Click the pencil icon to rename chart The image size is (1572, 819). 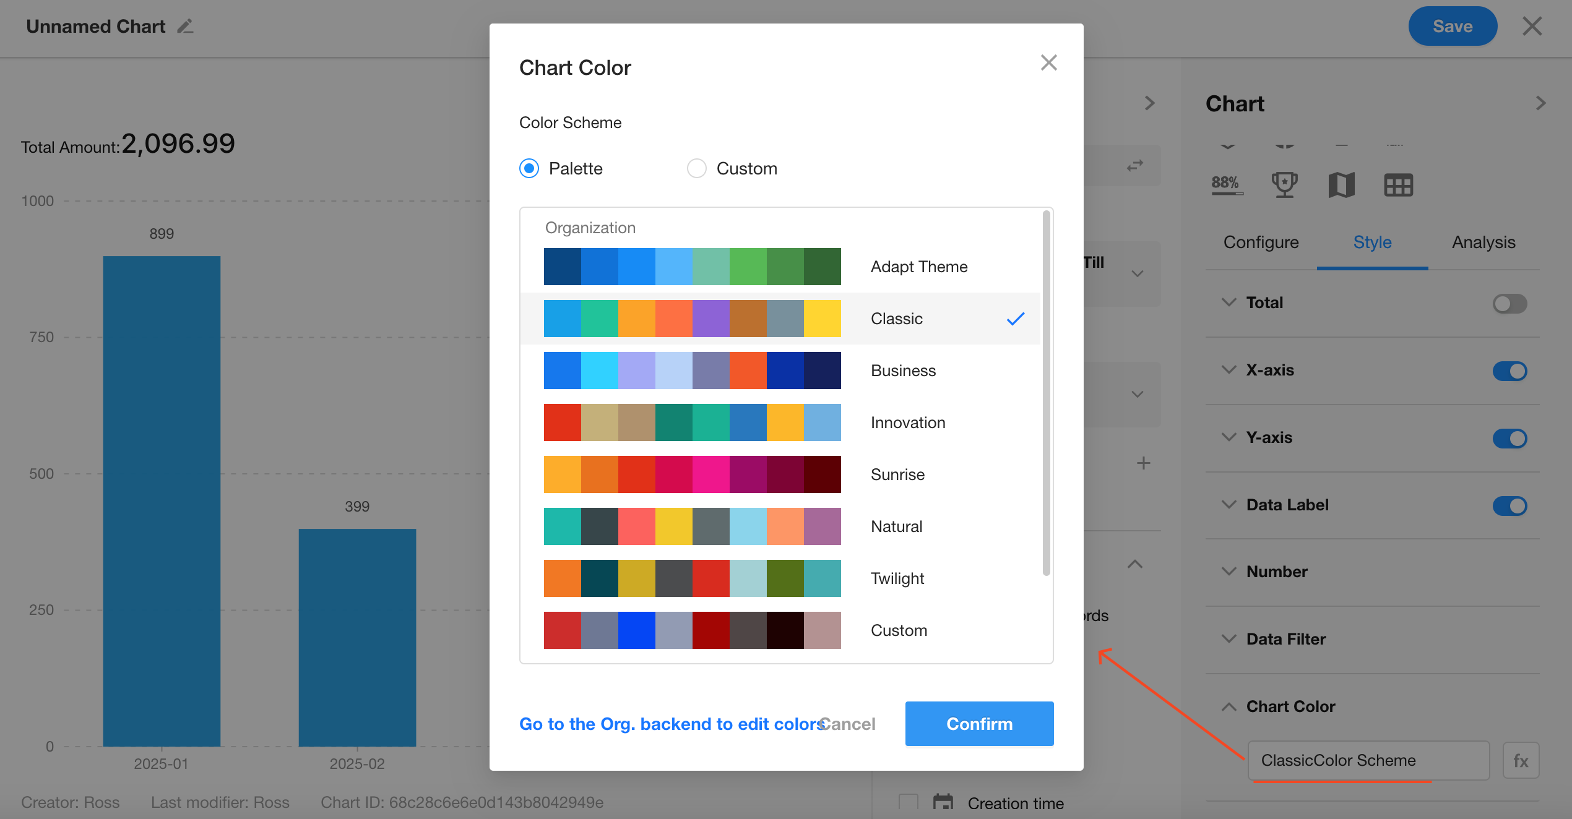tap(185, 27)
